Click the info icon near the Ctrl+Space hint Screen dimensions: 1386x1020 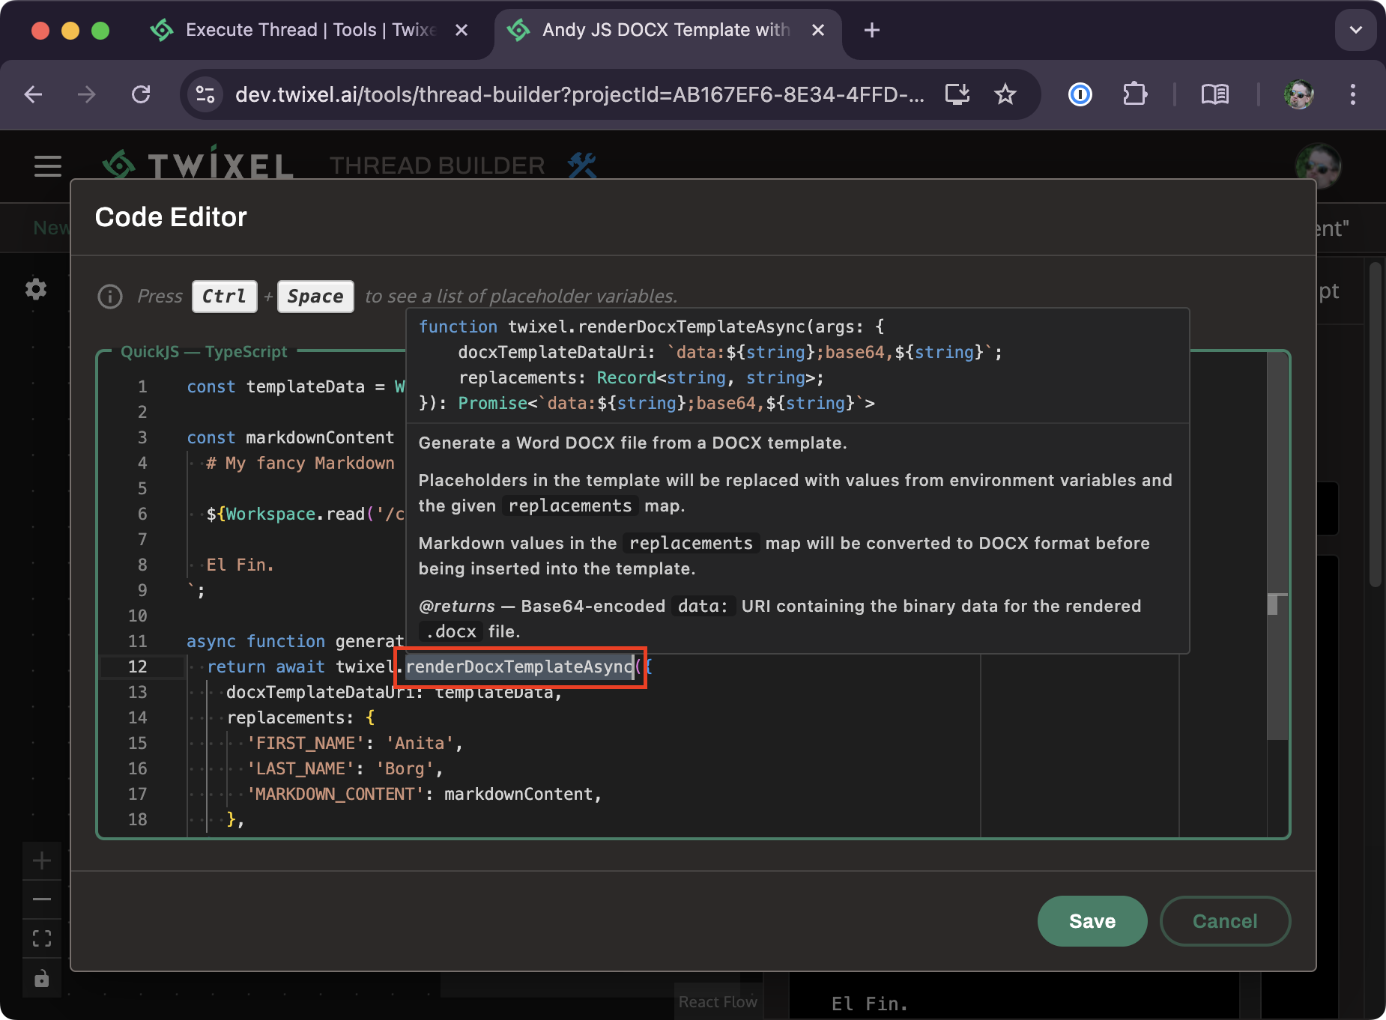[109, 297]
